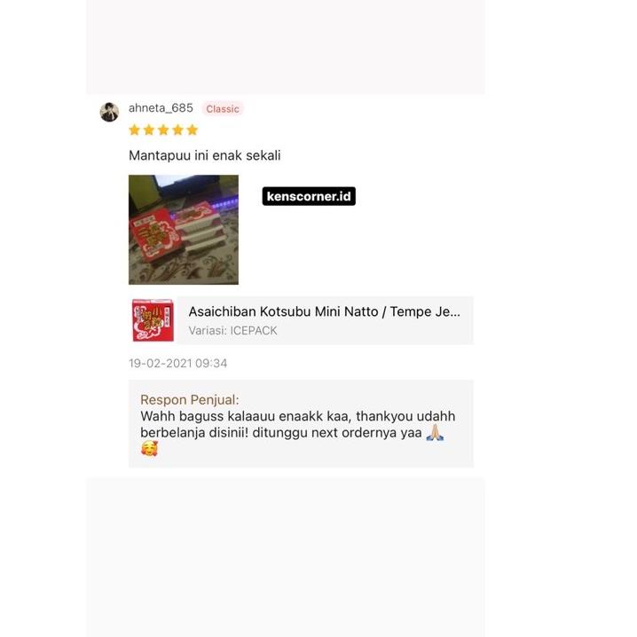The height and width of the screenshot is (637, 637).
Task: Click the Respon Penjual heading
Action: (190, 400)
